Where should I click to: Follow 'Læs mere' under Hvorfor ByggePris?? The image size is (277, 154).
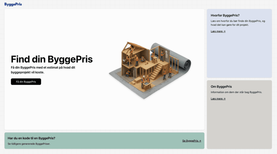pos(218,31)
